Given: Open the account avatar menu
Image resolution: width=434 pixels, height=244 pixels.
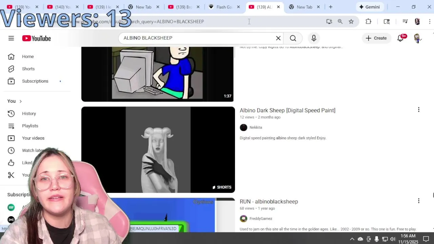Looking at the screenshot, I should point(417,38).
